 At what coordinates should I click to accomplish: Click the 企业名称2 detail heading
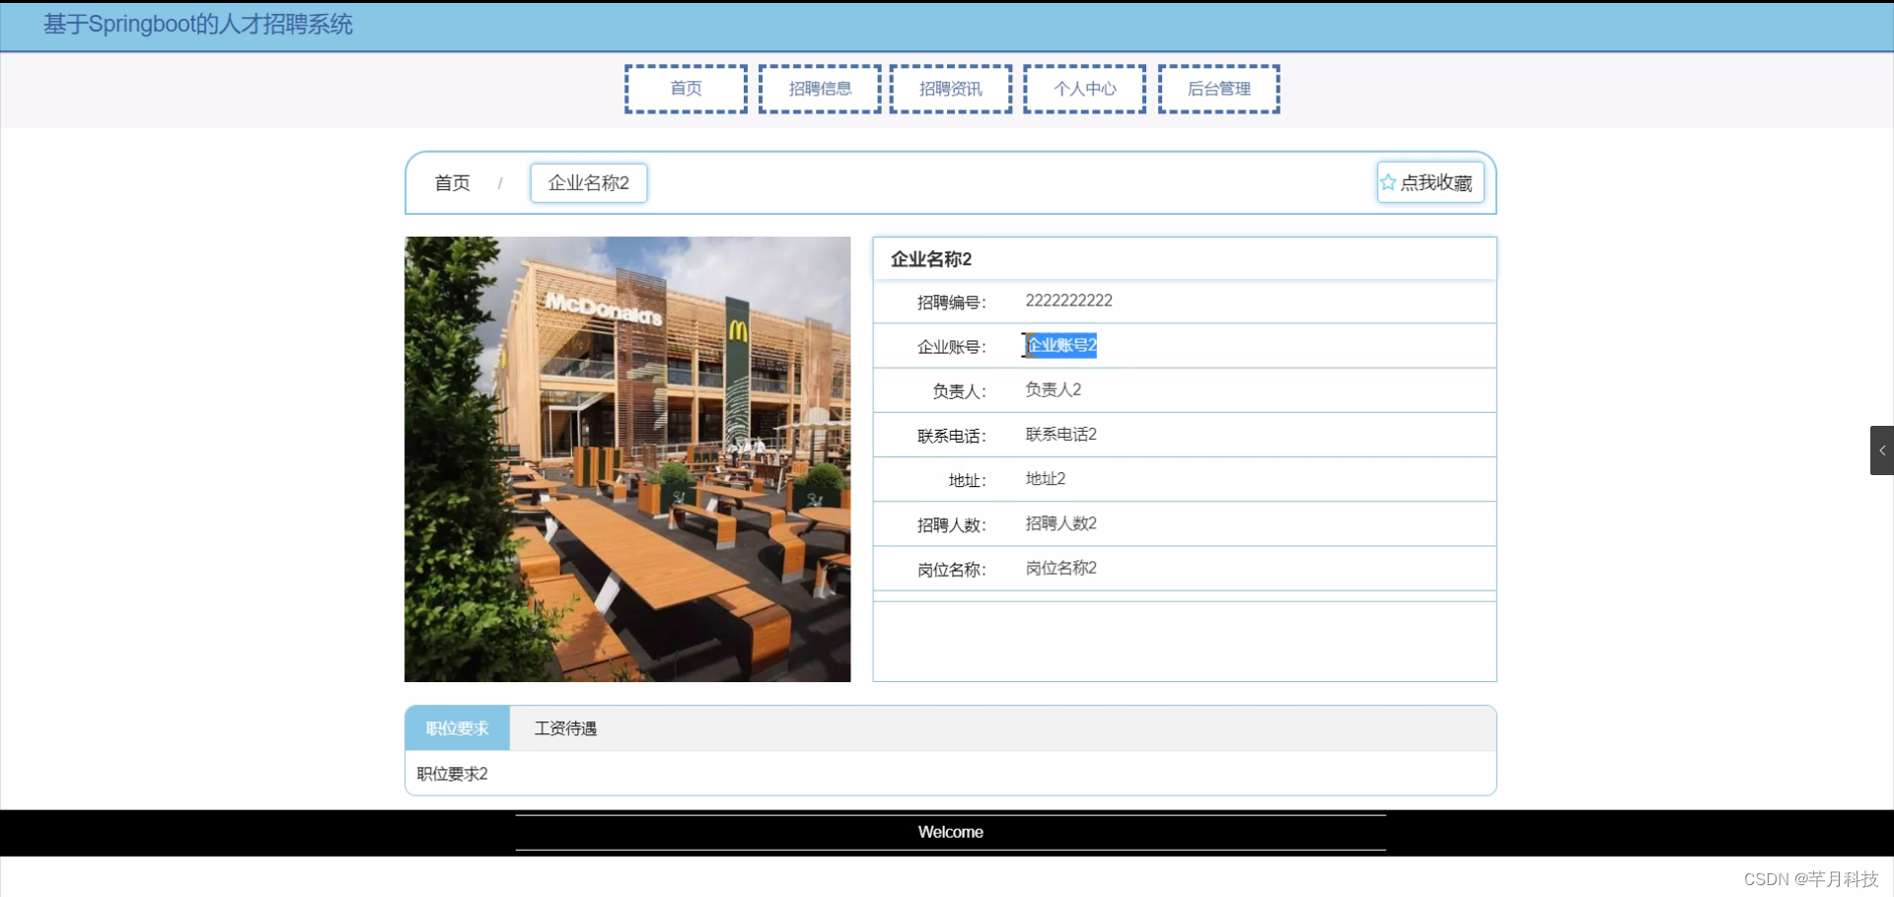pos(931,259)
